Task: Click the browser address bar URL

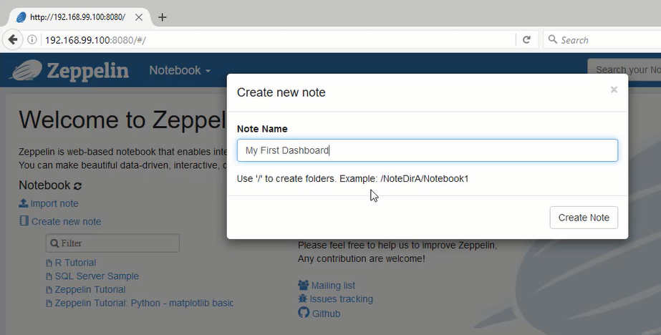Action: coord(95,40)
